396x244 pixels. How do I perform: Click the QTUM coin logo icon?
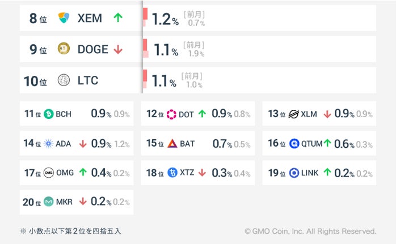293,143
